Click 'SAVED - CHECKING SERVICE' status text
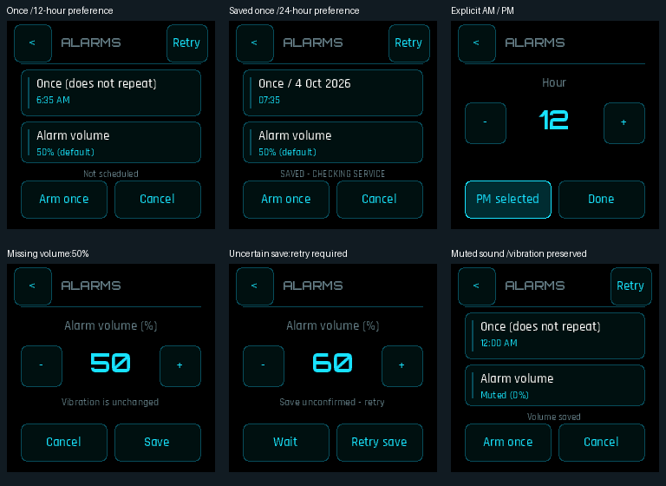 (333, 174)
